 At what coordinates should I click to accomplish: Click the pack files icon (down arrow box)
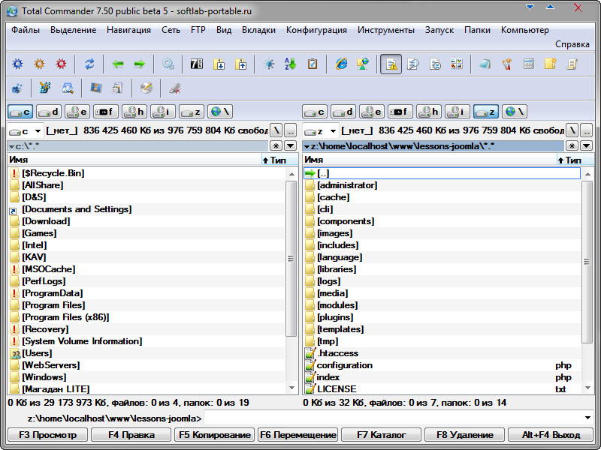point(219,64)
